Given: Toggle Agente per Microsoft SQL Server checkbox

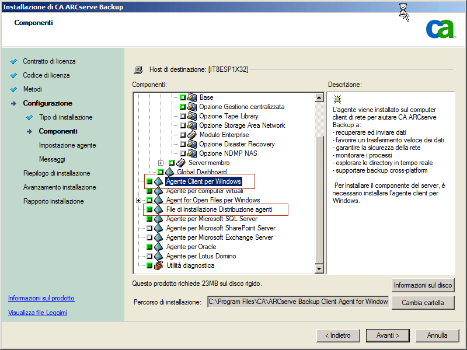Looking at the screenshot, I should click(x=149, y=219).
